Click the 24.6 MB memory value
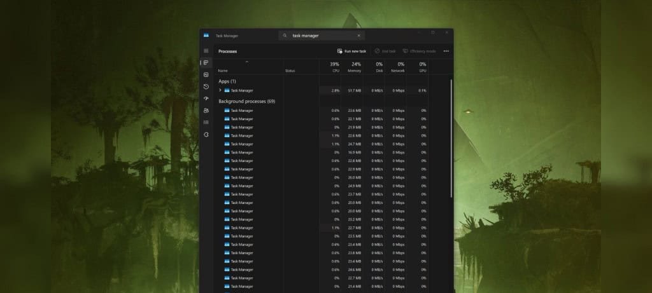The width and height of the screenshot is (652, 293). [355, 269]
